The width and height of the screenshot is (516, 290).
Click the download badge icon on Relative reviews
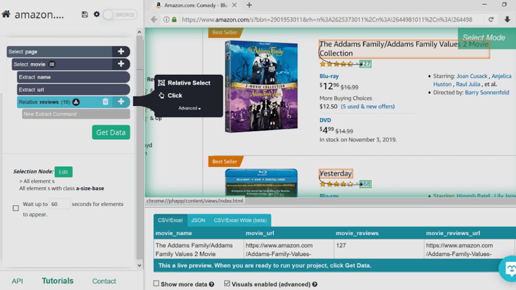pos(76,102)
